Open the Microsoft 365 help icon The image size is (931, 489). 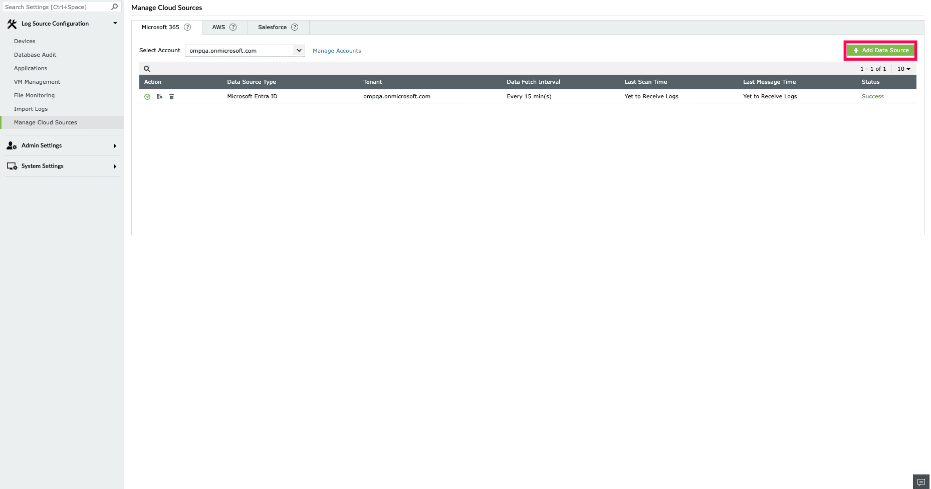coord(187,27)
